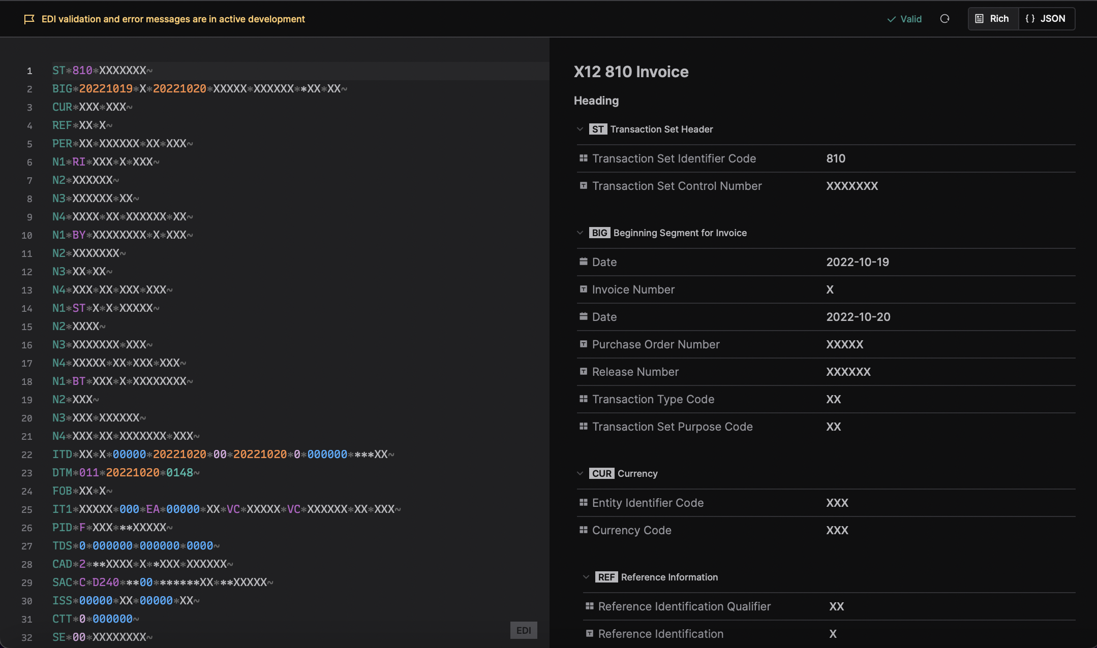
Task: Click the grid icon beside Transaction Set Identifier Code
Action: 584,158
